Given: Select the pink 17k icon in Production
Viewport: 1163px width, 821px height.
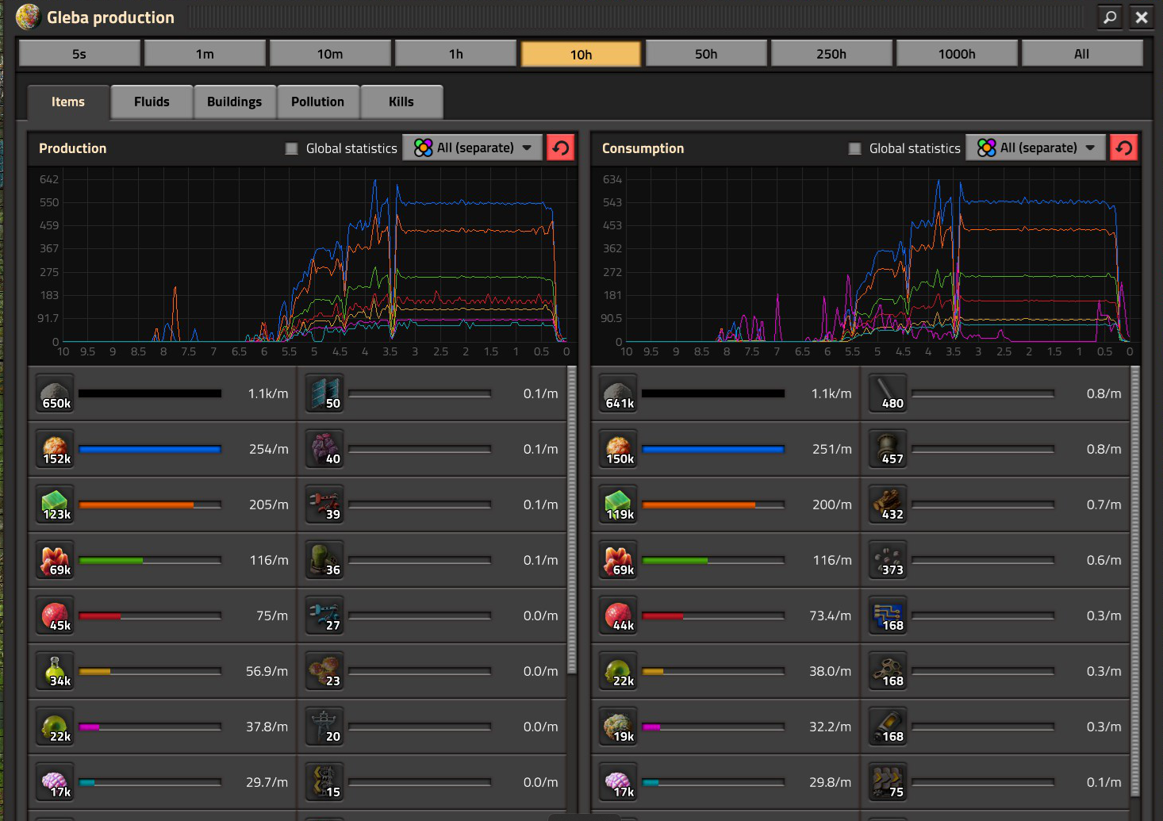Looking at the screenshot, I should click(55, 782).
